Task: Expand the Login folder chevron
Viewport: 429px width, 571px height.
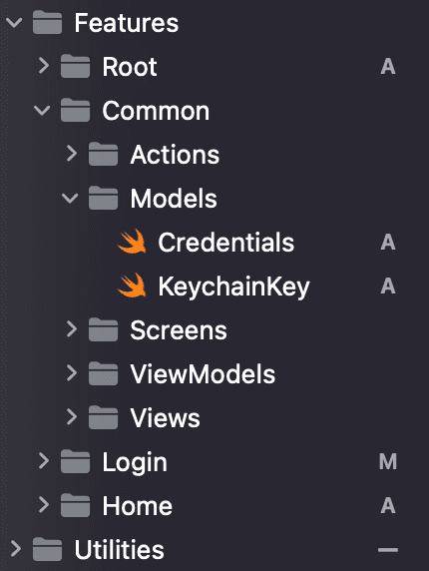Action: [x=44, y=461]
